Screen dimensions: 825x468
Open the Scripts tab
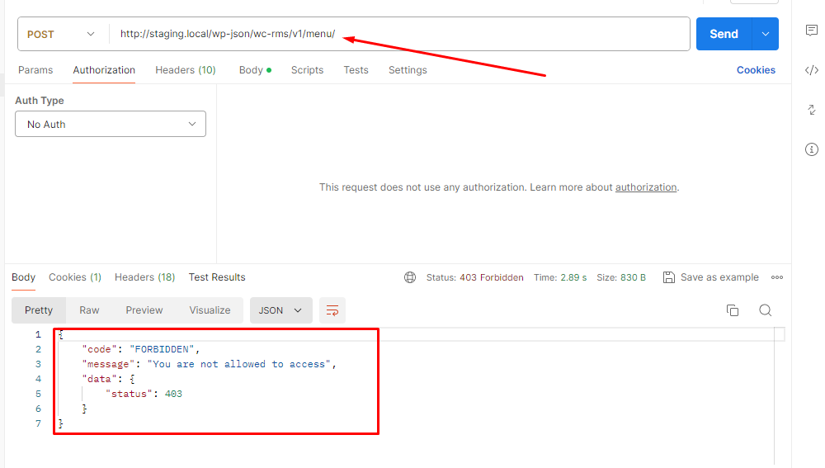point(307,70)
